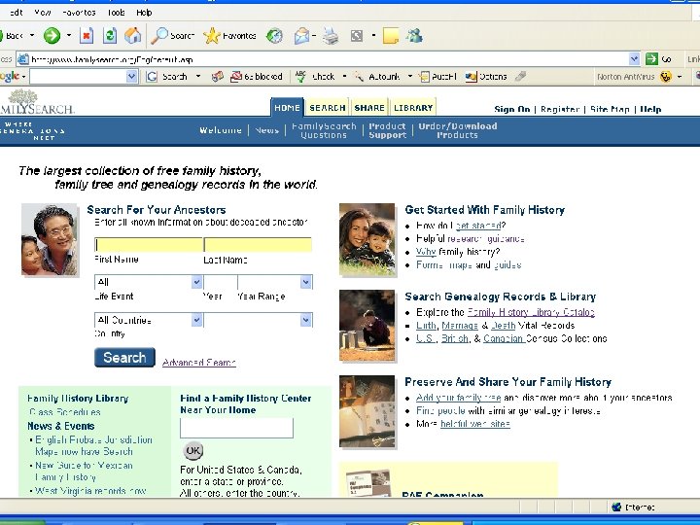Open the Life Event dropdown

pyautogui.click(x=196, y=282)
